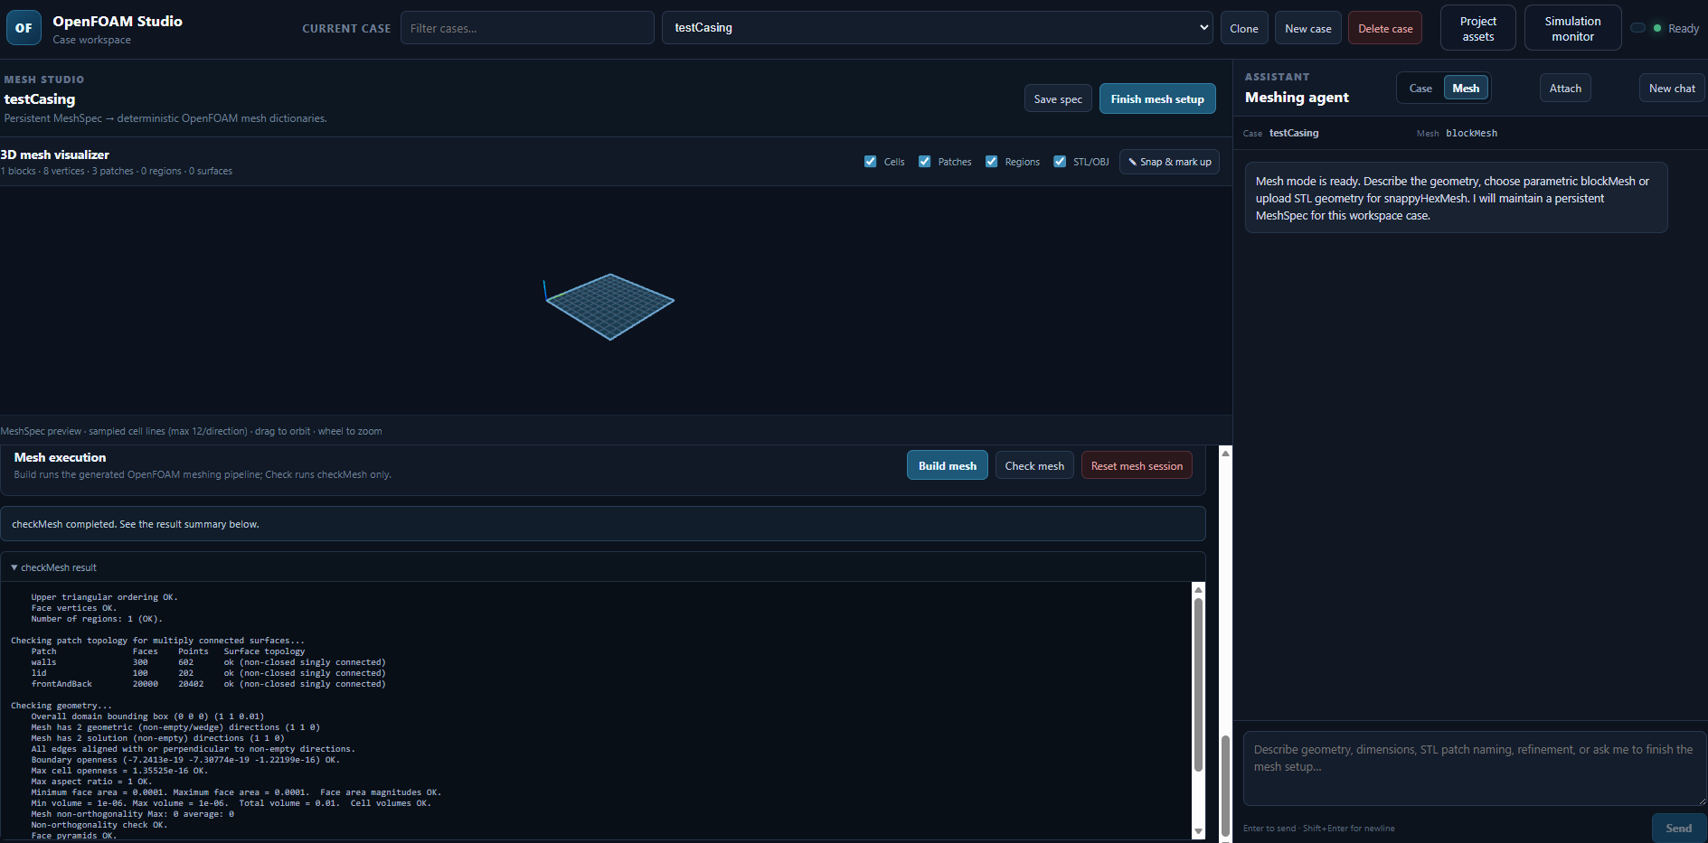Click Save spec
This screenshot has height=843, width=1708.
[x=1058, y=99]
